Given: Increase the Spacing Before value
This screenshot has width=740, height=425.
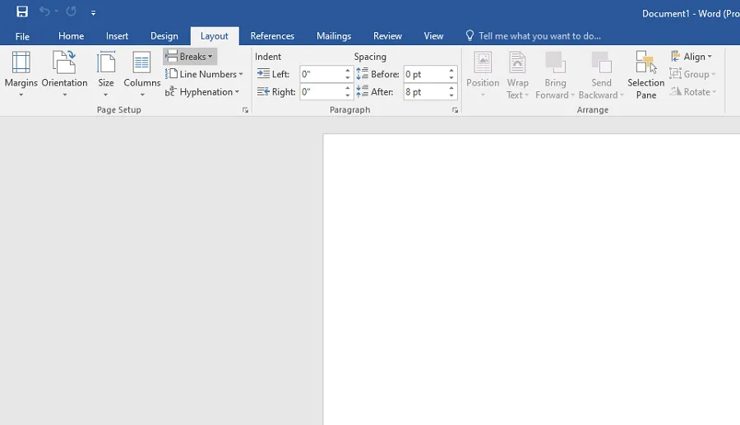Looking at the screenshot, I should coord(451,71).
